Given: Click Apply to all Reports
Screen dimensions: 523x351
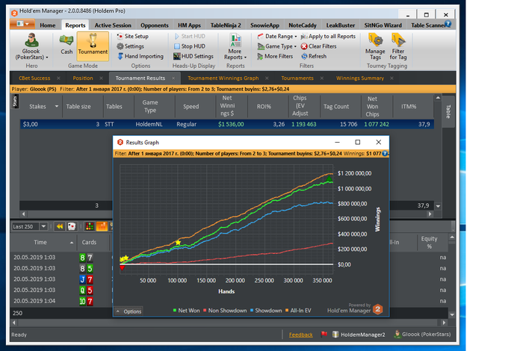Looking at the screenshot, I should [x=328, y=36].
